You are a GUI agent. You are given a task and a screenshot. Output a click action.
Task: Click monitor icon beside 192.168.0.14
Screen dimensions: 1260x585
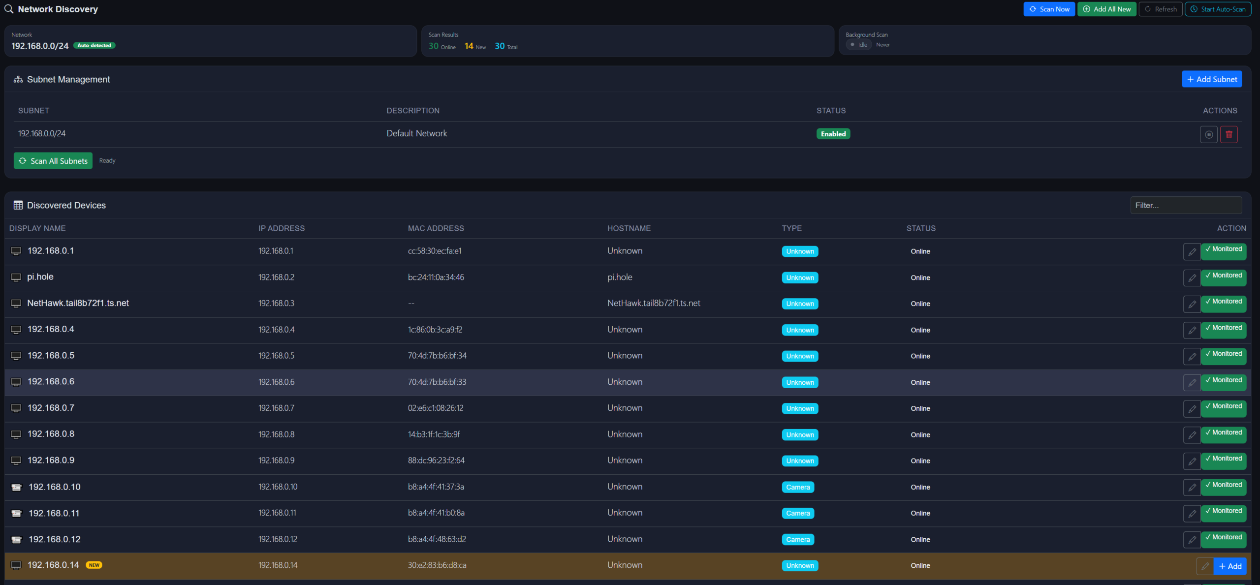coord(16,565)
